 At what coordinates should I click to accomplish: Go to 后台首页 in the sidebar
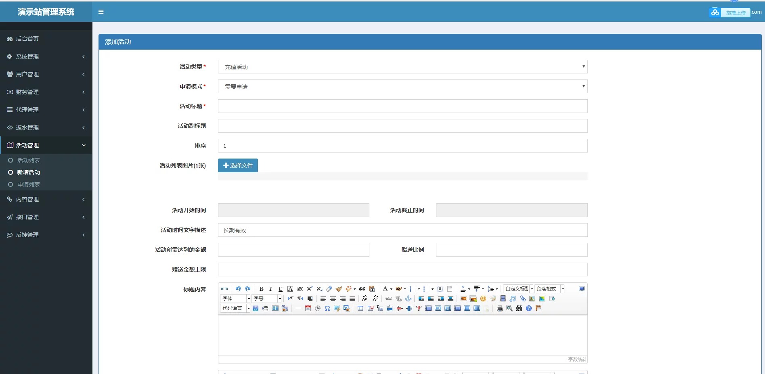click(46, 39)
